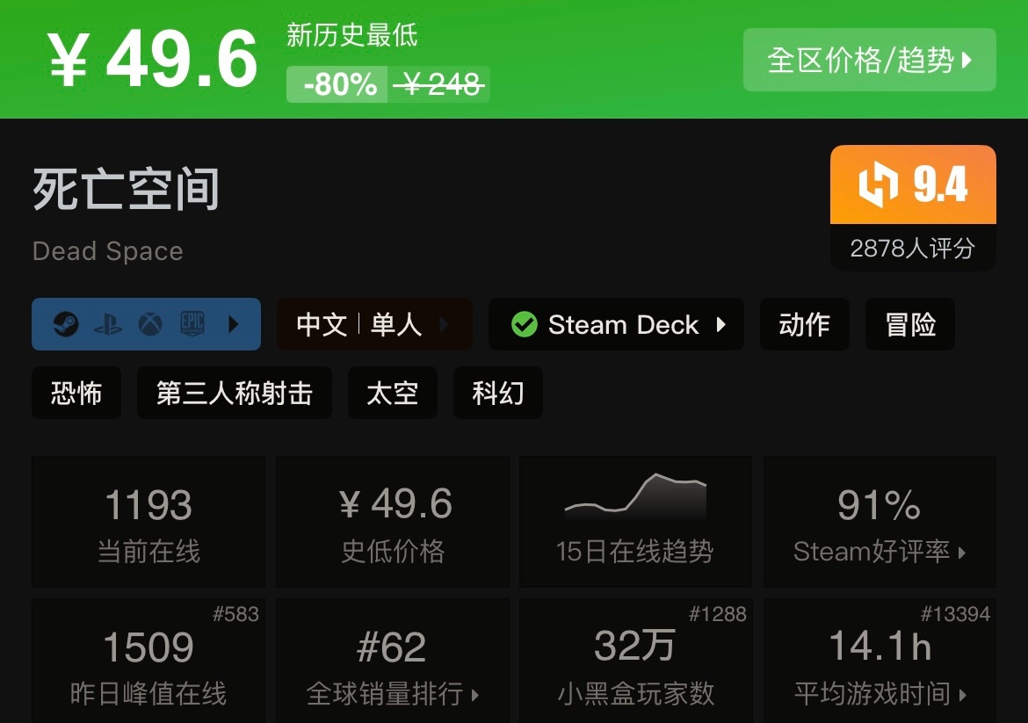Select the 动作 genre tag
1028x723 pixels.
(x=805, y=324)
